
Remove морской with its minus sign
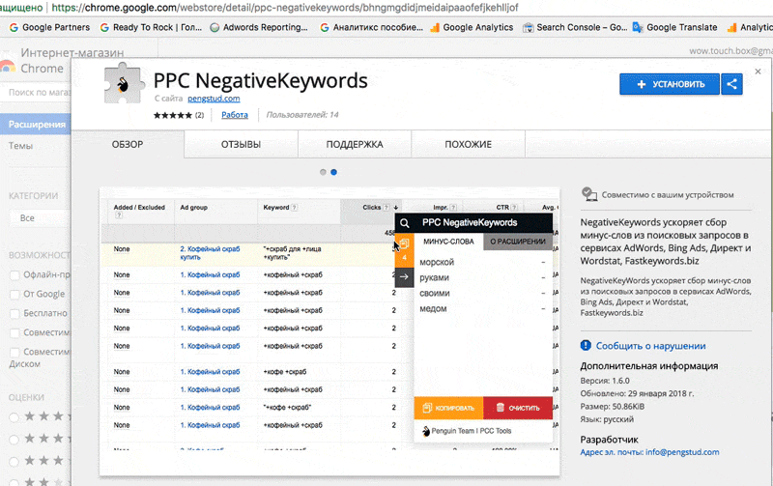tap(543, 262)
